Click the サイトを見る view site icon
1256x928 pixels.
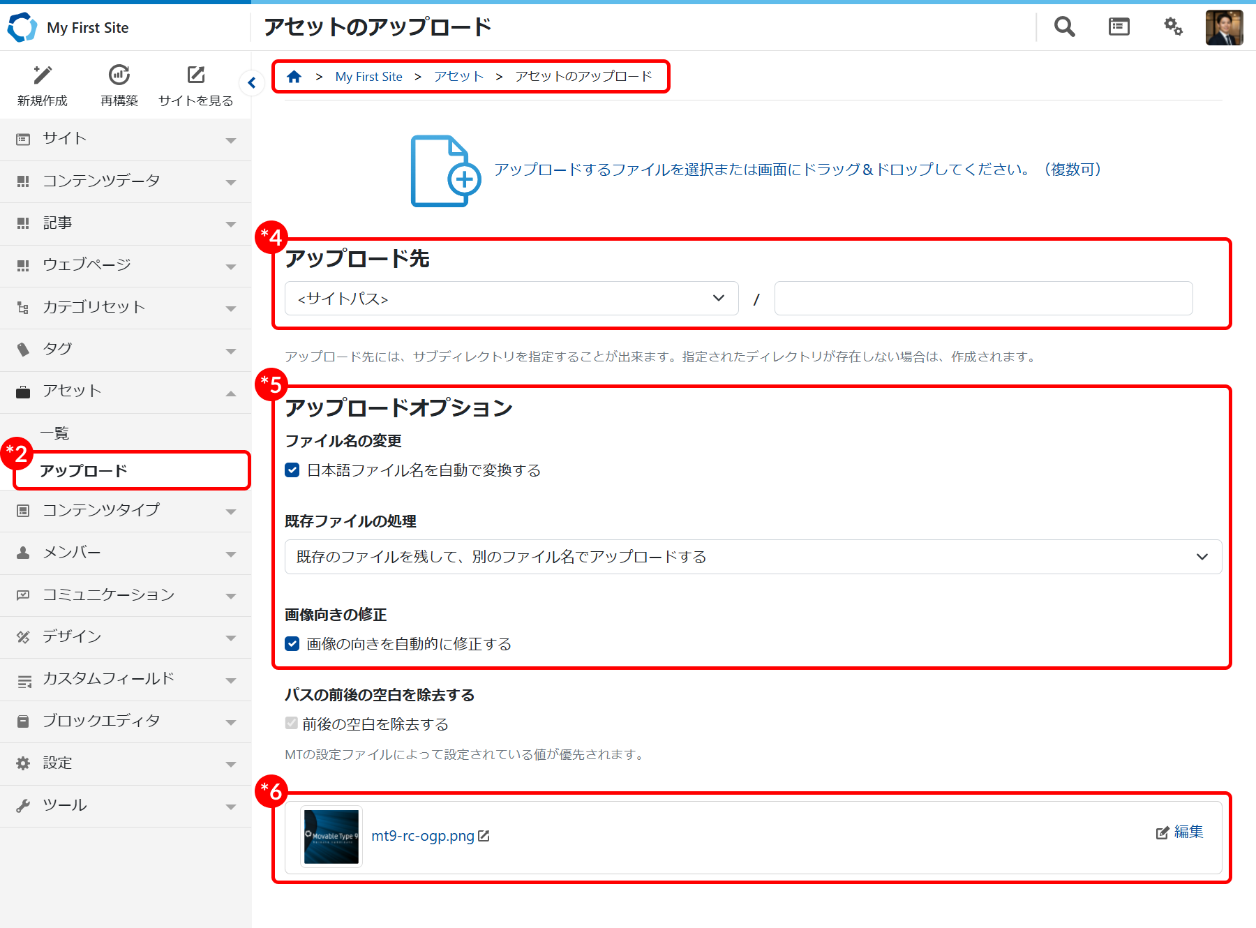click(196, 75)
